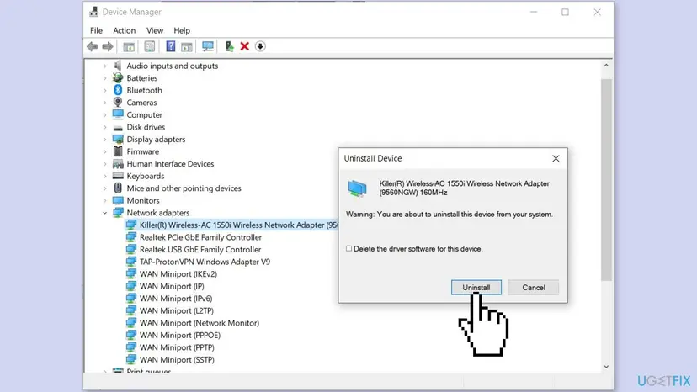The width and height of the screenshot is (697, 392).
Task: Click the Firmware category icon
Action: [118, 151]
